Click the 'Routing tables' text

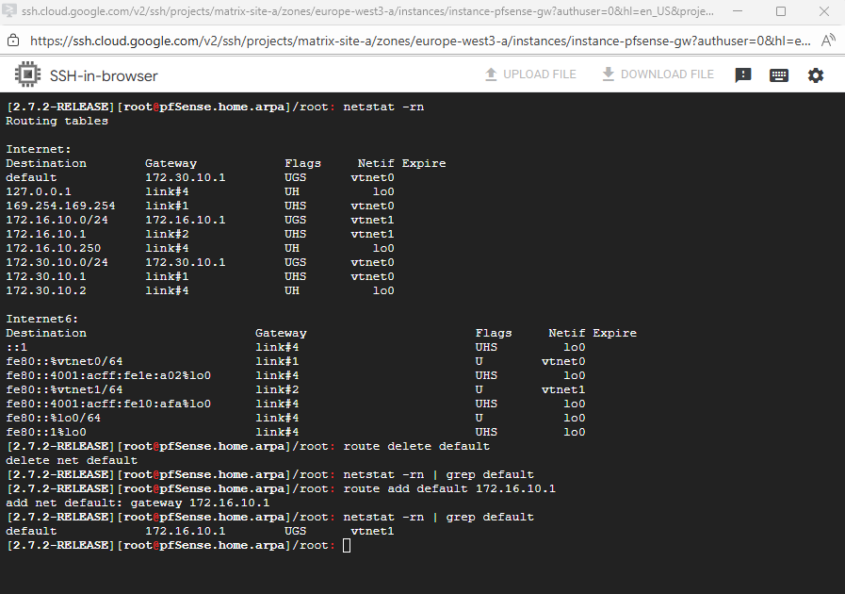(57, 121)
